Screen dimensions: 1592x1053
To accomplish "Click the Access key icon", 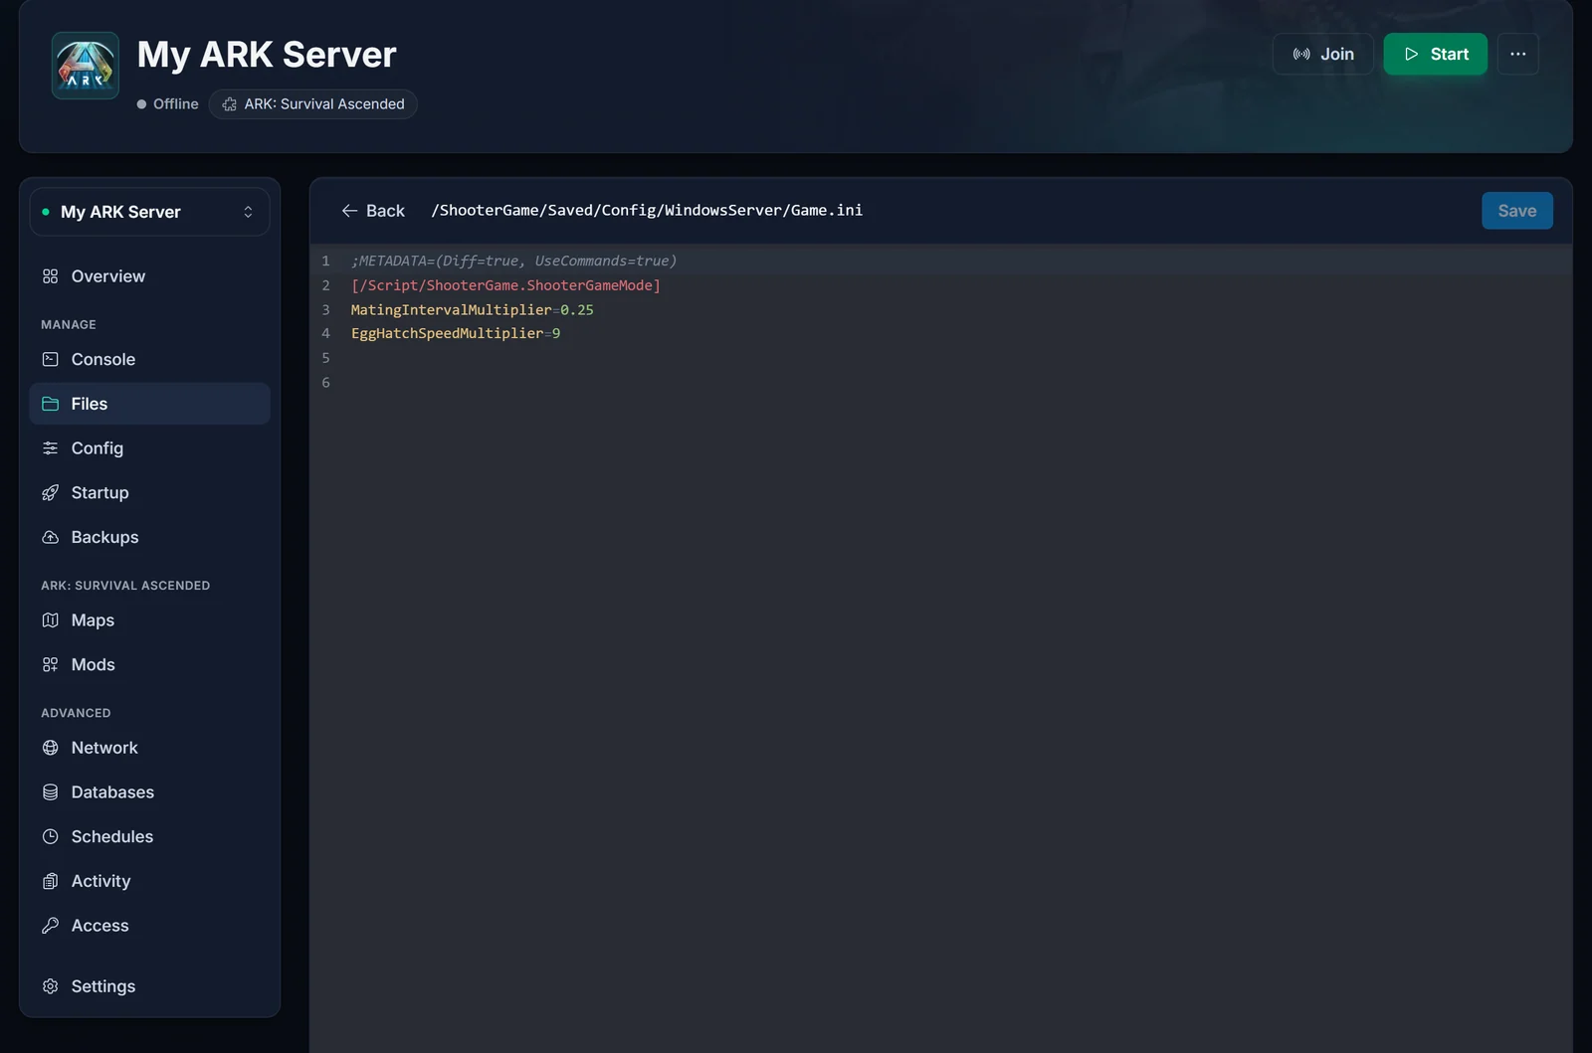I will (51, 926).
